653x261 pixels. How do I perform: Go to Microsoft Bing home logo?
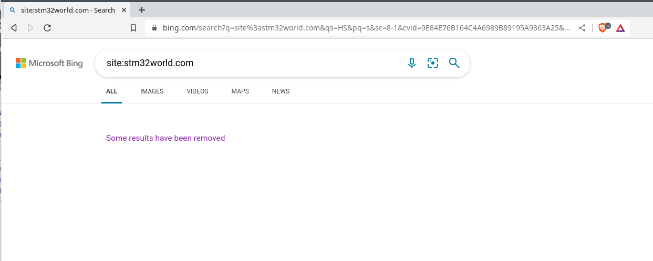(49, 64)
